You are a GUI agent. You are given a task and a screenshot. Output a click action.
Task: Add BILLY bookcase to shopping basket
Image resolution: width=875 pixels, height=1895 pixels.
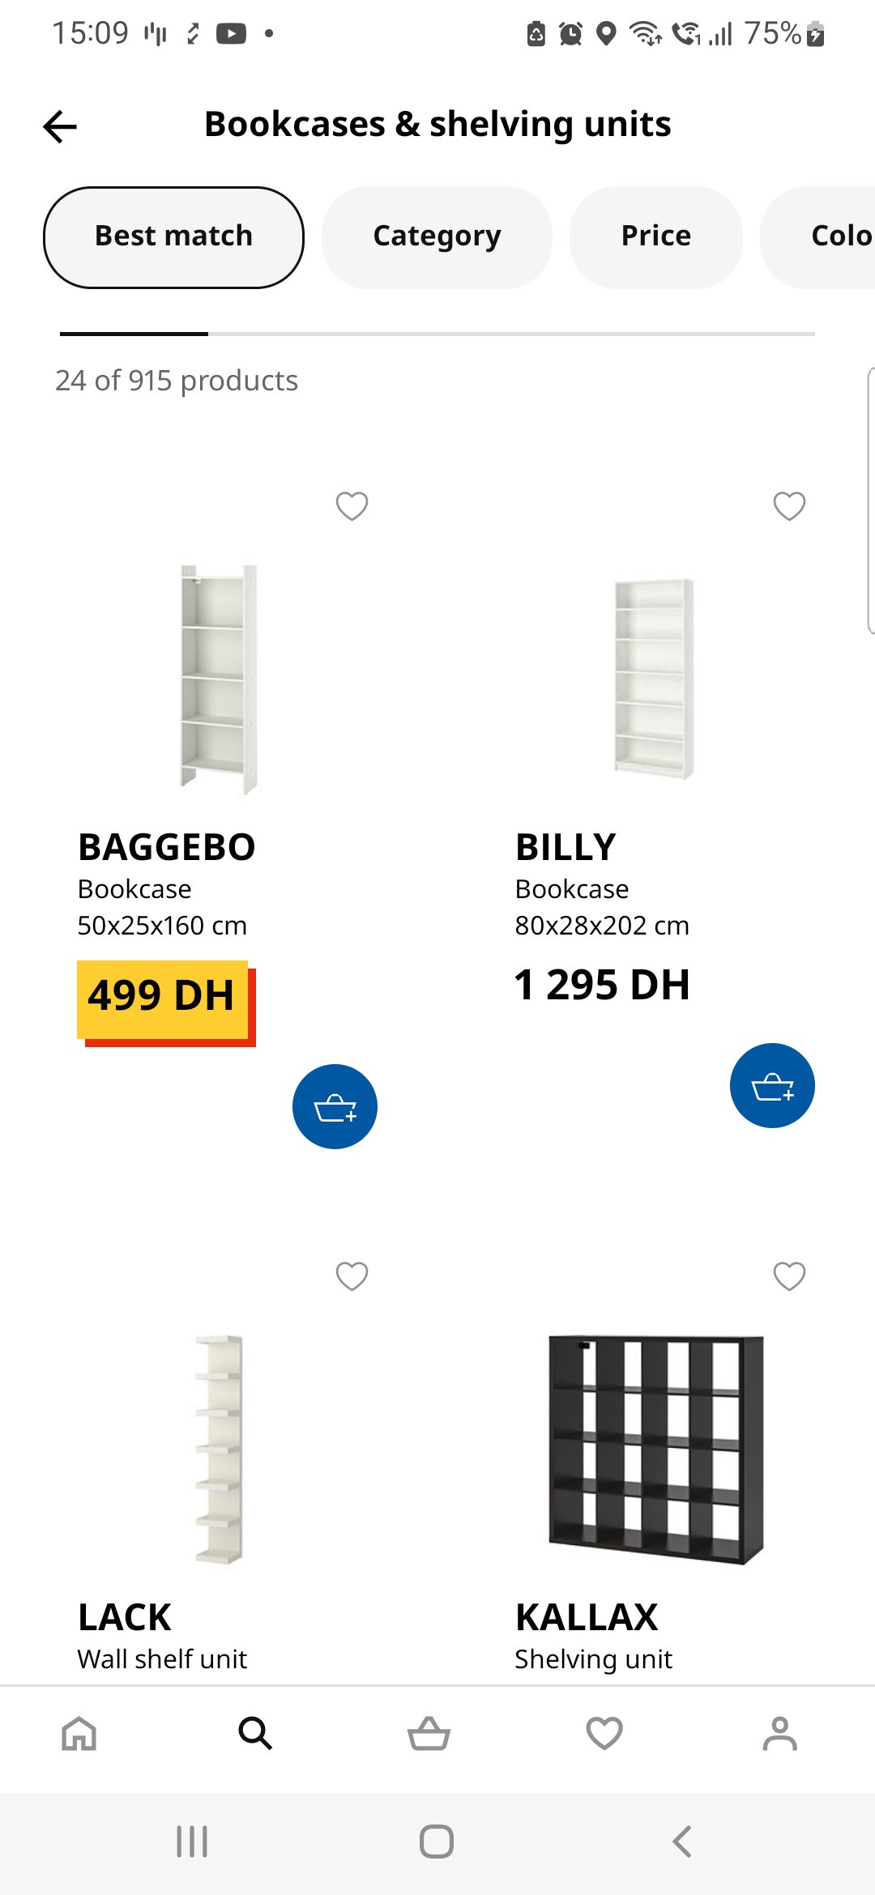772,1085
